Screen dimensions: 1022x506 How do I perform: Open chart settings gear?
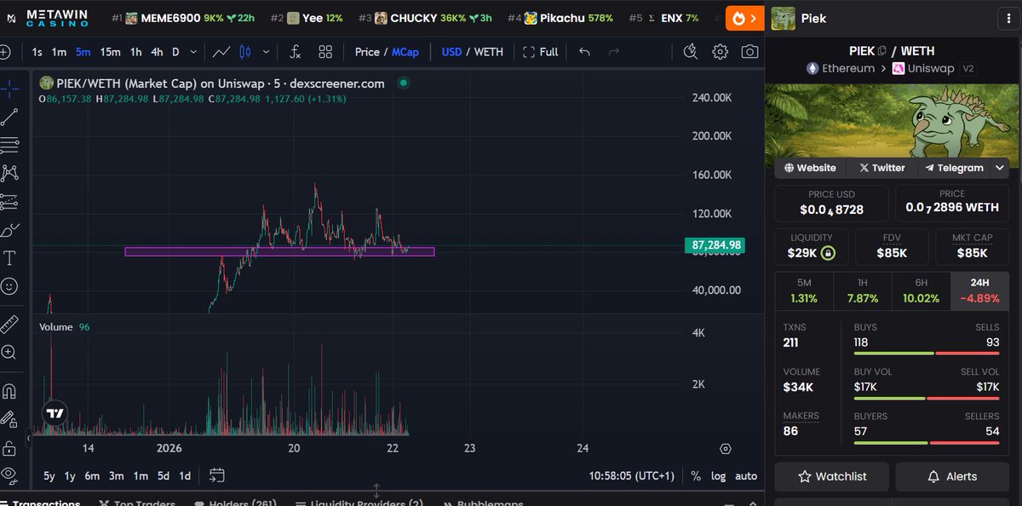[721, 52]
